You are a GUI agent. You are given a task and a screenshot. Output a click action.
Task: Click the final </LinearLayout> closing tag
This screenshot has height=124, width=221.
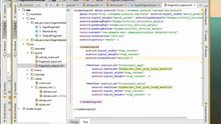[x=85, y=109]
